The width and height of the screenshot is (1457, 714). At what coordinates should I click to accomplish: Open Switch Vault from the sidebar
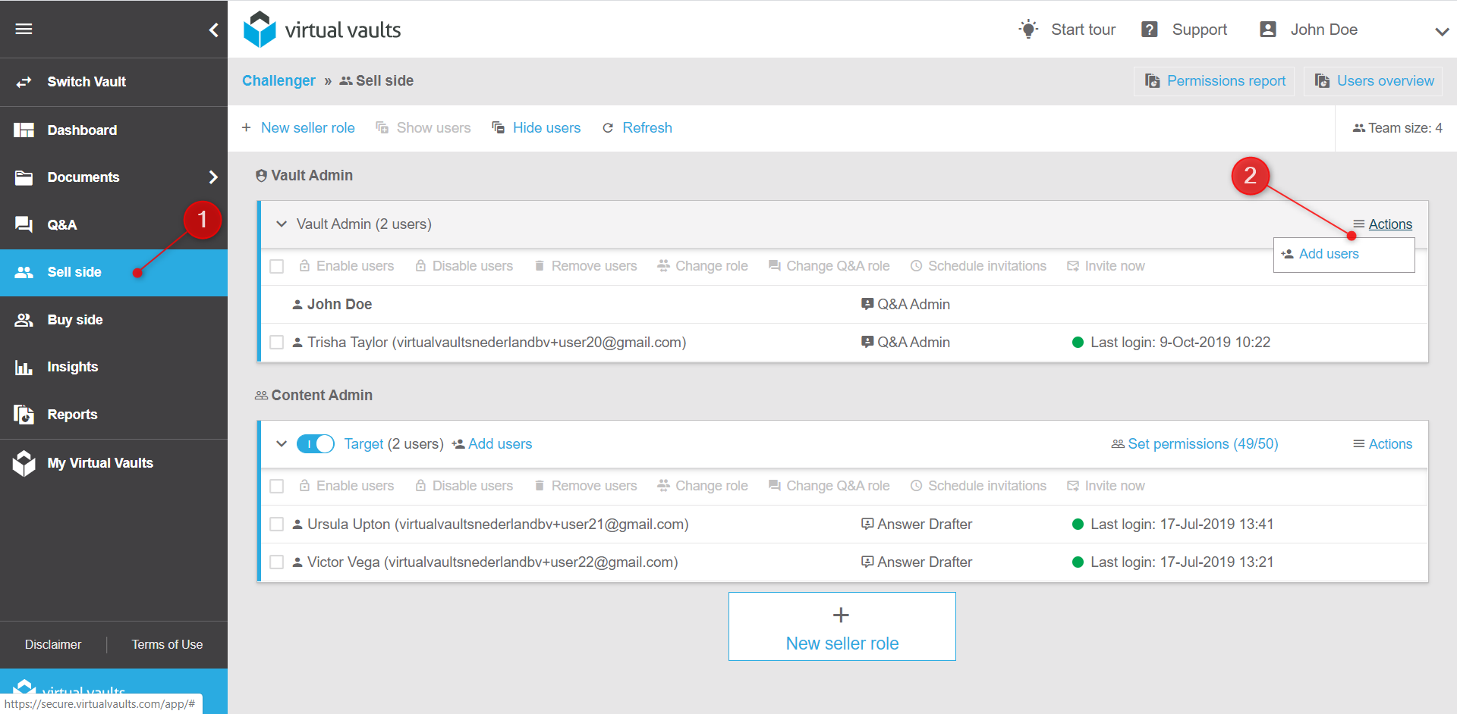pyautogui.click(x=87, y=82)
